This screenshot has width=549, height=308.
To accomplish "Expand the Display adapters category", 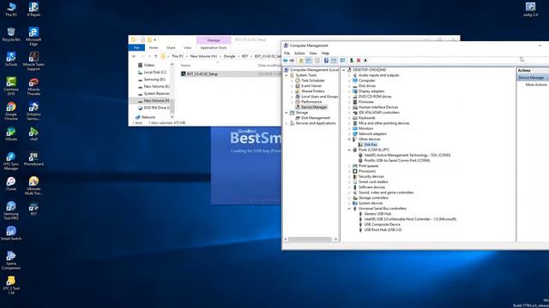I will click(349, 92).
